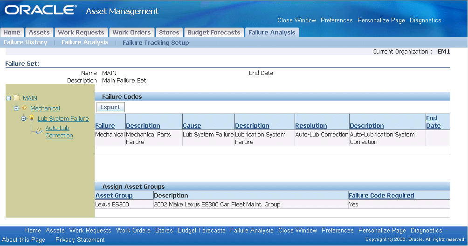Click the Yes value under Failure Code Required

(353, 204)
